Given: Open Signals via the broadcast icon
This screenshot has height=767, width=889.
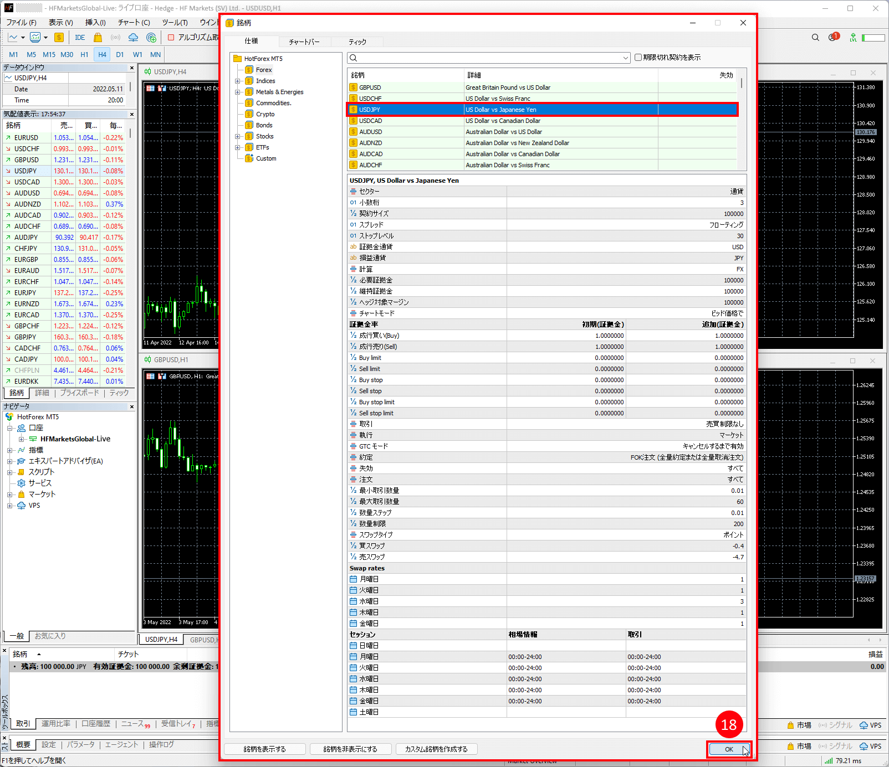Looking at the screenshot, I should pos(115,37).
